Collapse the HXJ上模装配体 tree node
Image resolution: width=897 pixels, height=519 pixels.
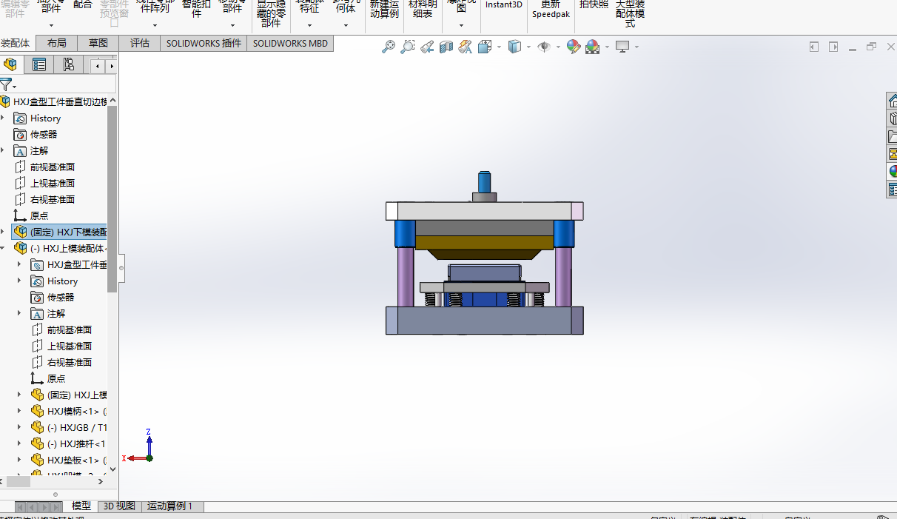[3, 249]
